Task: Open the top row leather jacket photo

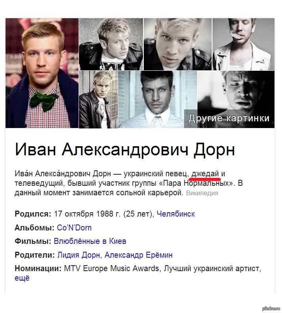Action: pos(111,44)
